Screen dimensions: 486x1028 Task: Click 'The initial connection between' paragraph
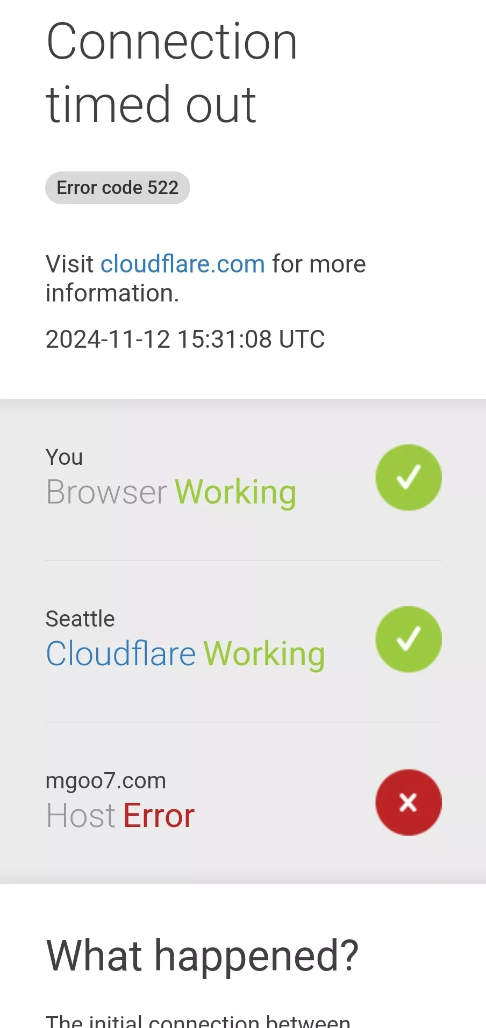point(198,1020)
